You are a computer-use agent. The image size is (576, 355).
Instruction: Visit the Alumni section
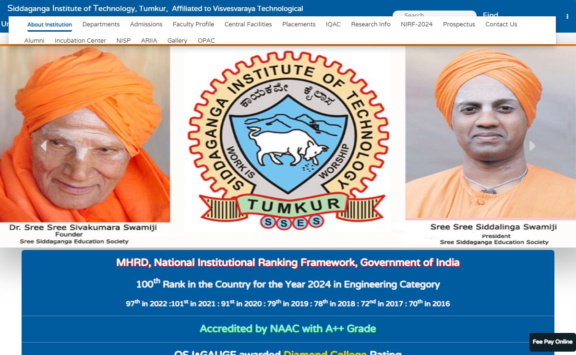[34, 41]
